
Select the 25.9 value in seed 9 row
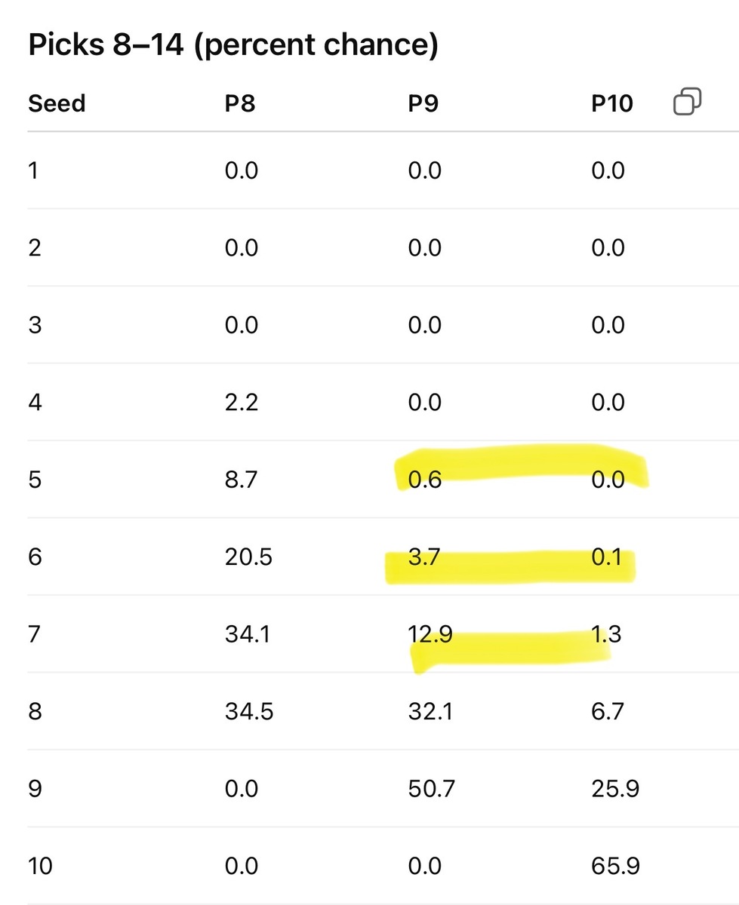coord(615,789)
